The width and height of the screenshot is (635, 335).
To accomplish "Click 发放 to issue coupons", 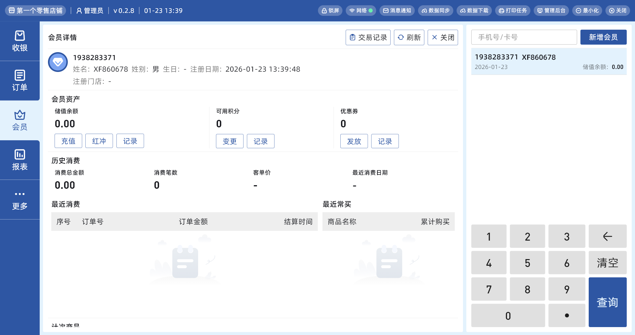I will point(354,141).
